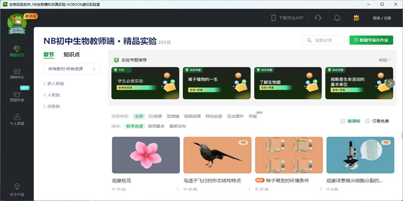Expand the 浙教版 chapter list
The height and width of the screenshot is (201, 403).
click(45, 107)
